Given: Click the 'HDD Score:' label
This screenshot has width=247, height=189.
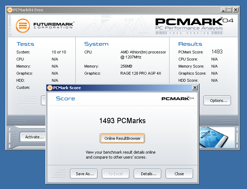Looking at the screenshot, I should (188, 80).
